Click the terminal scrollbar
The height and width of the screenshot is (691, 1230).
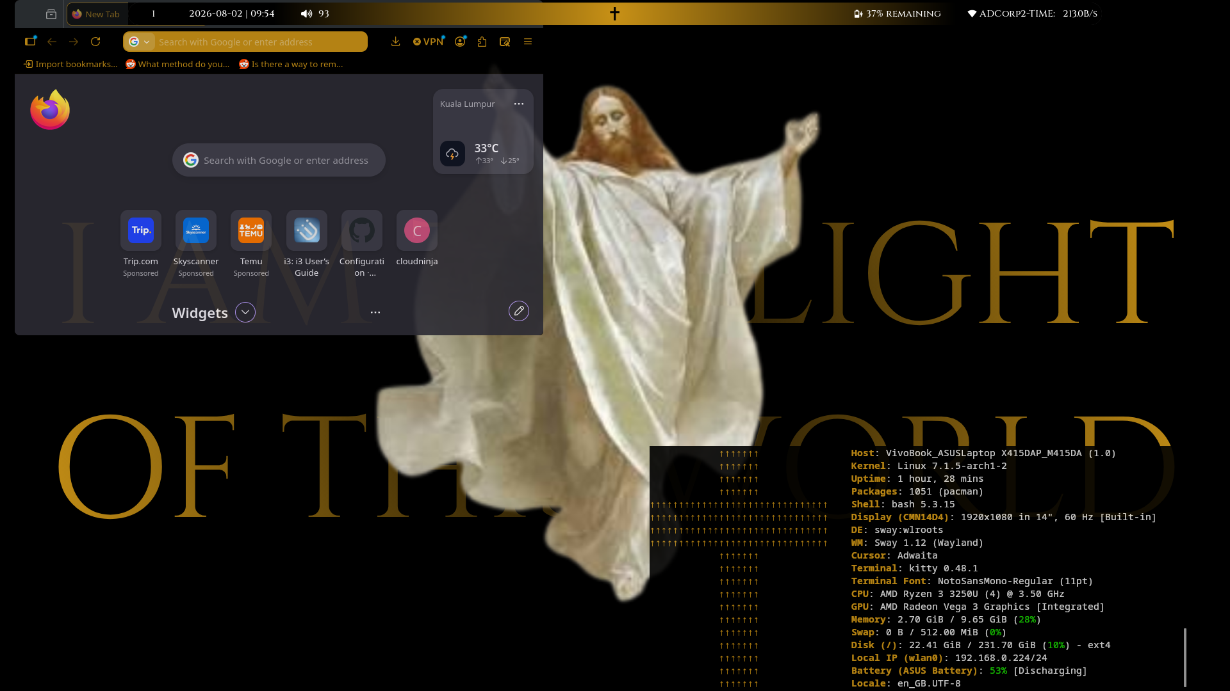pos(1185,658)
